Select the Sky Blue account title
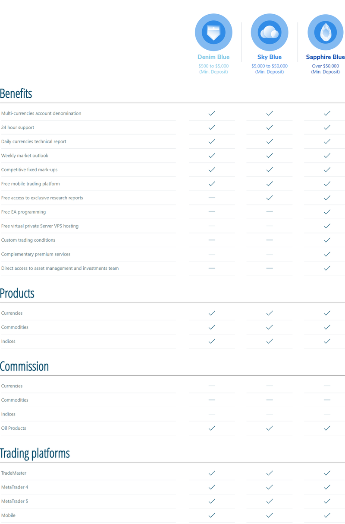The image size is (345, 524). click(x=270, y=57)
